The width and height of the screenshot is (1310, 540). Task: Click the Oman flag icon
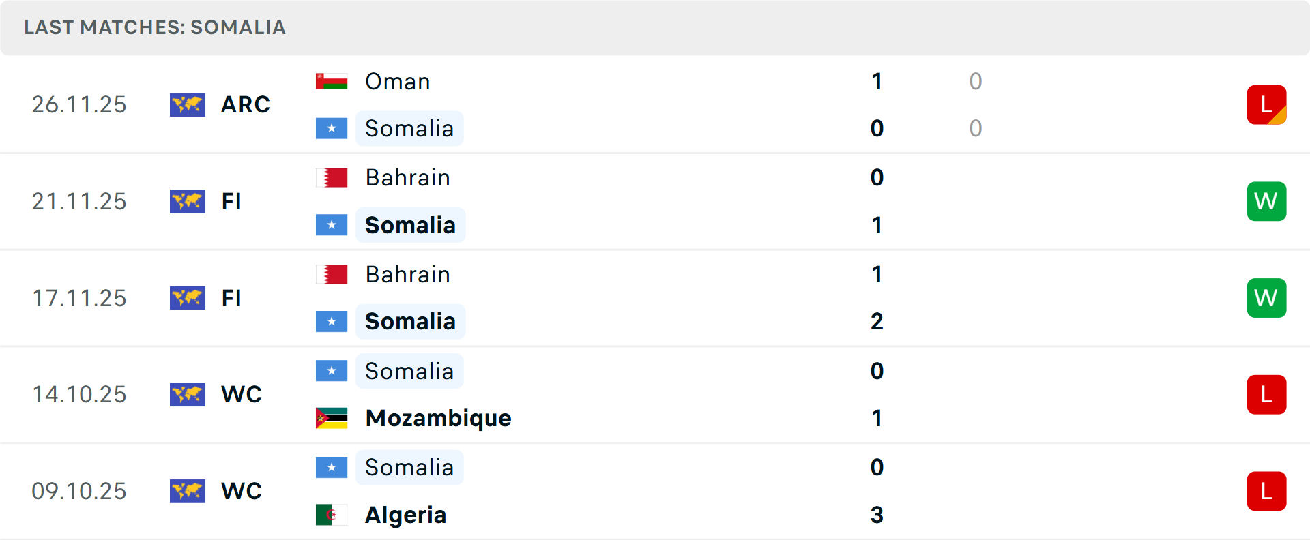[332, 80]
